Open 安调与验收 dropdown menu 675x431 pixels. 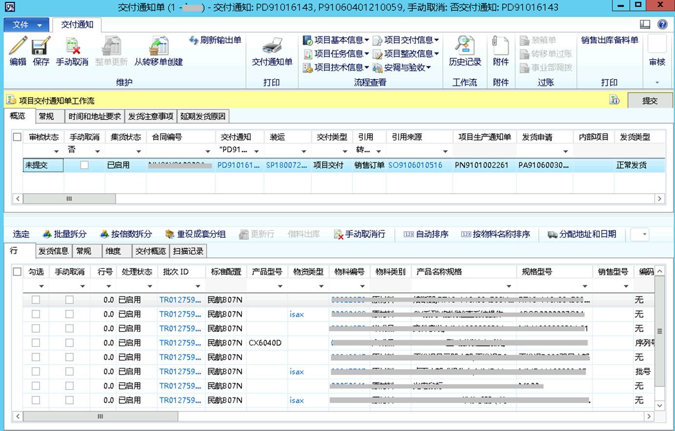tap(402, 67)
